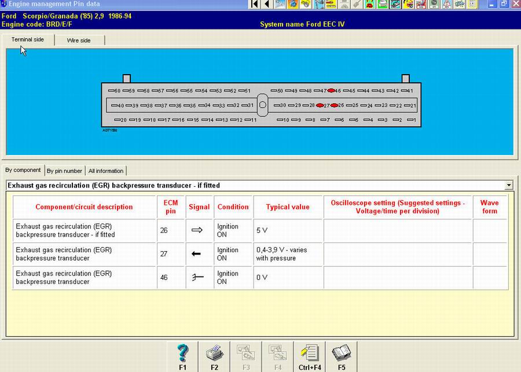Click pin 11 on the connector diagram
Image resolution: width=521 pixels, height=372 pixels.
pyautogui.click(x=251, y=120)
